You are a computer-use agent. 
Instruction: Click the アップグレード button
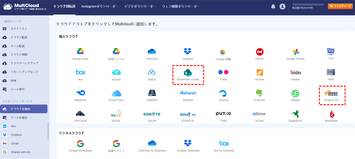tap(340, 6)
